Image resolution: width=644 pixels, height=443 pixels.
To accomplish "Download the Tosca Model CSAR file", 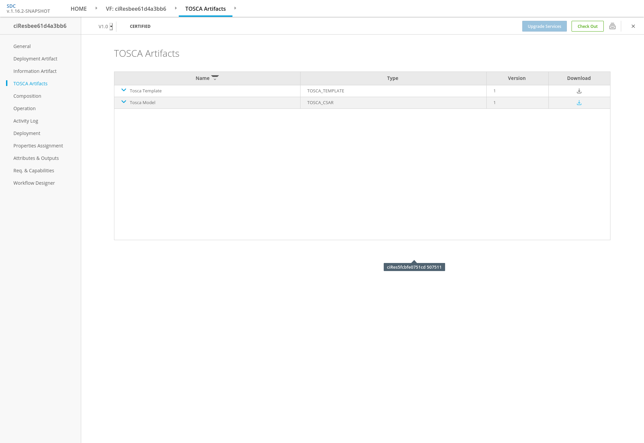I will [x=579, y=103].
